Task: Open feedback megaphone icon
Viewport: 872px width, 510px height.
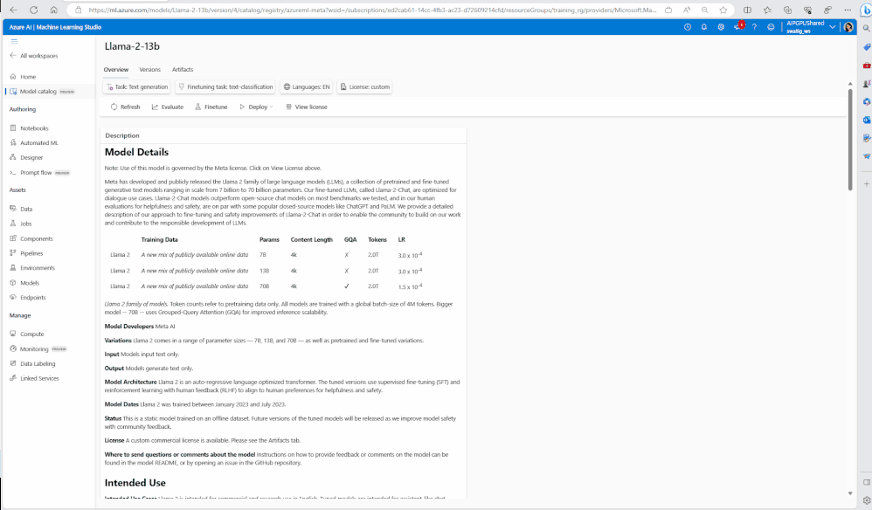Action: tap(738, 26)
